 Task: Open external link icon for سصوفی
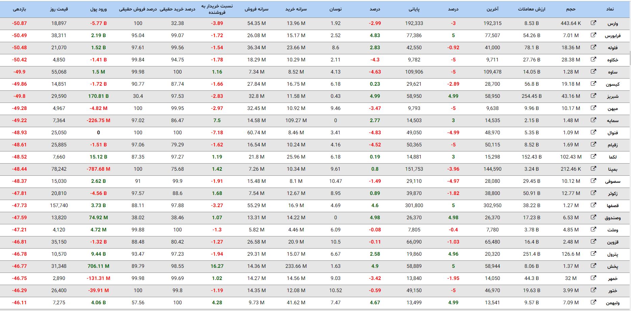[594, 181]
